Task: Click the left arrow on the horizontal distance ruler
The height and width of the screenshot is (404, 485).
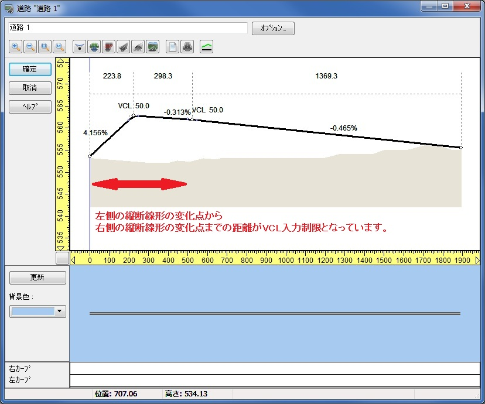Action: [73, 261]
